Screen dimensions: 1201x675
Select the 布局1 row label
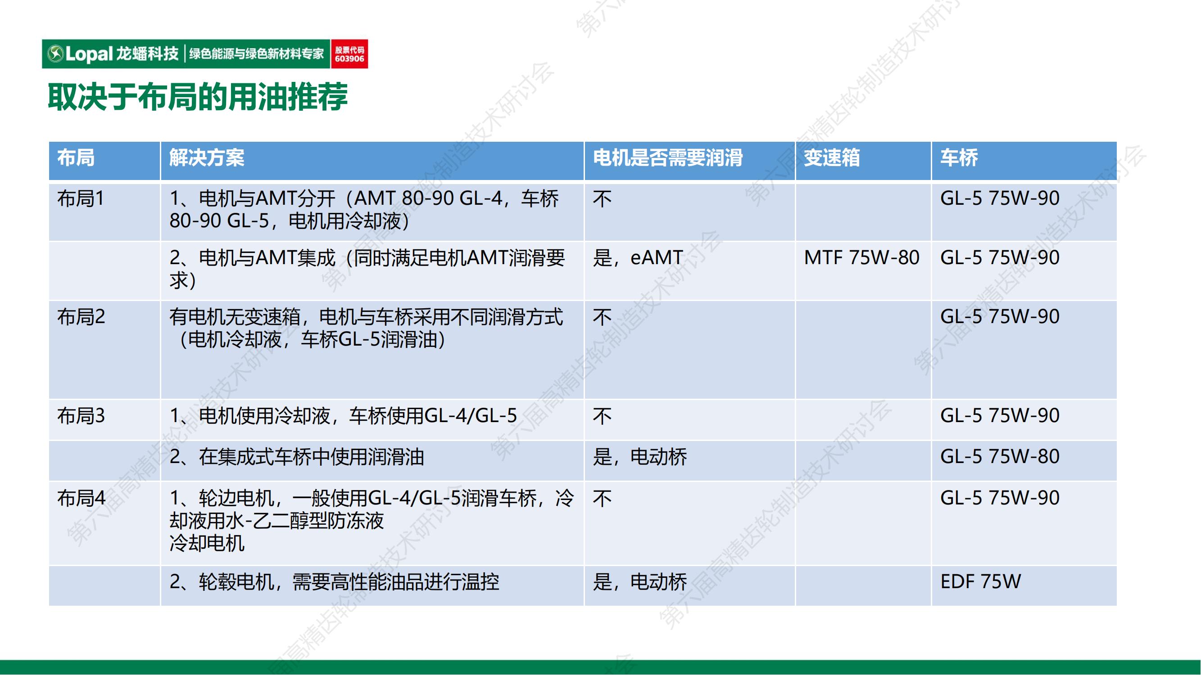pyautogui.click(x=81, y=199)
